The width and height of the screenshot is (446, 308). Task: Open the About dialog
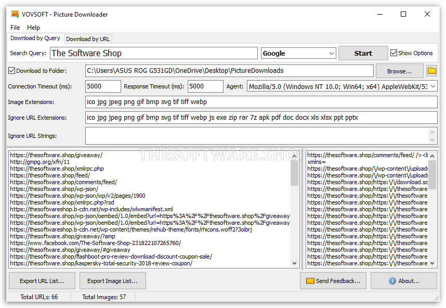(x=403, y=281)
